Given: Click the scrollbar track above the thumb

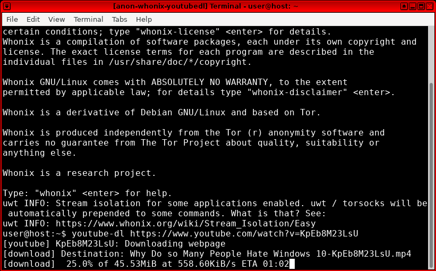Looking at the screenshot, I should (x=431, y=53).
